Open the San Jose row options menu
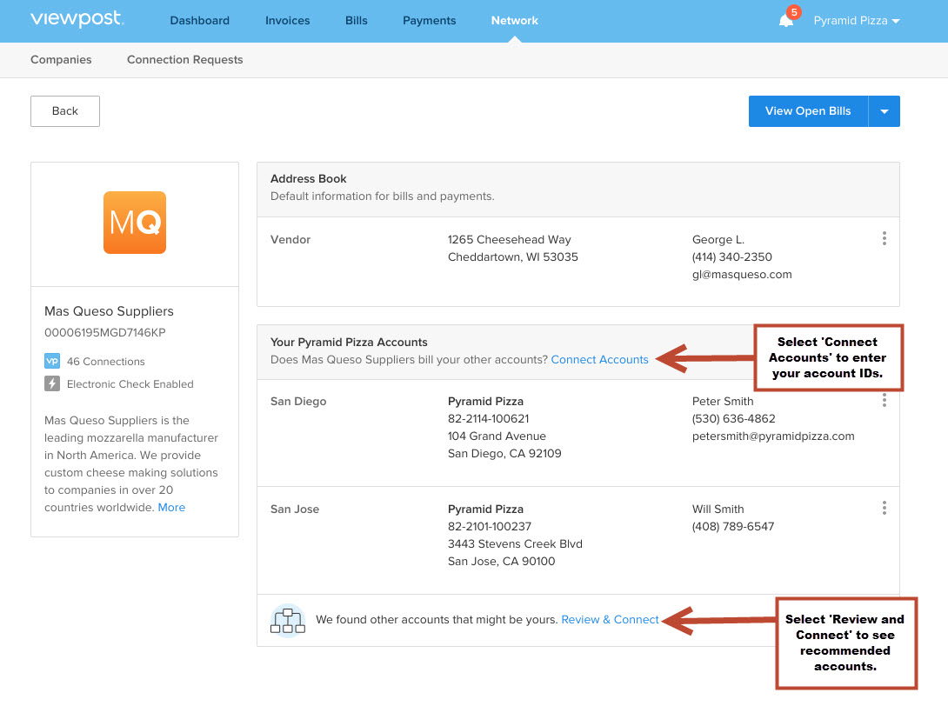This screenshot has height=706, width=948. (x=884, y=508)
